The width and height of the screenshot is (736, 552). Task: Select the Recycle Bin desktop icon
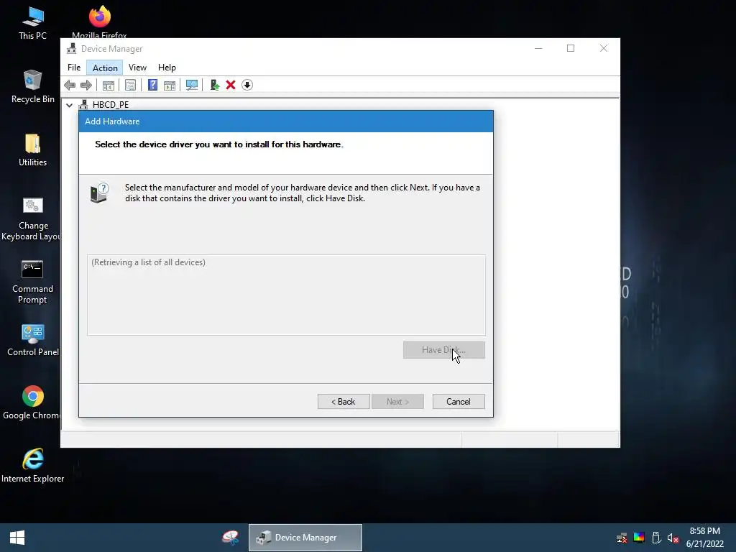tap(32, 86)
